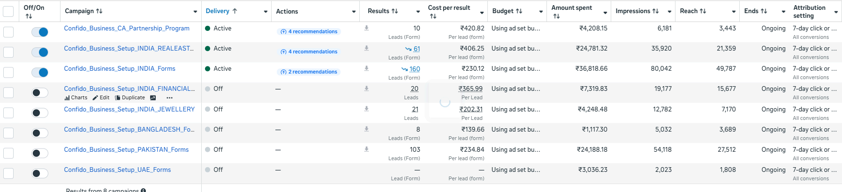
Task: Open Attribution setting dropdown arrow
Action: [x=836, y=12]
